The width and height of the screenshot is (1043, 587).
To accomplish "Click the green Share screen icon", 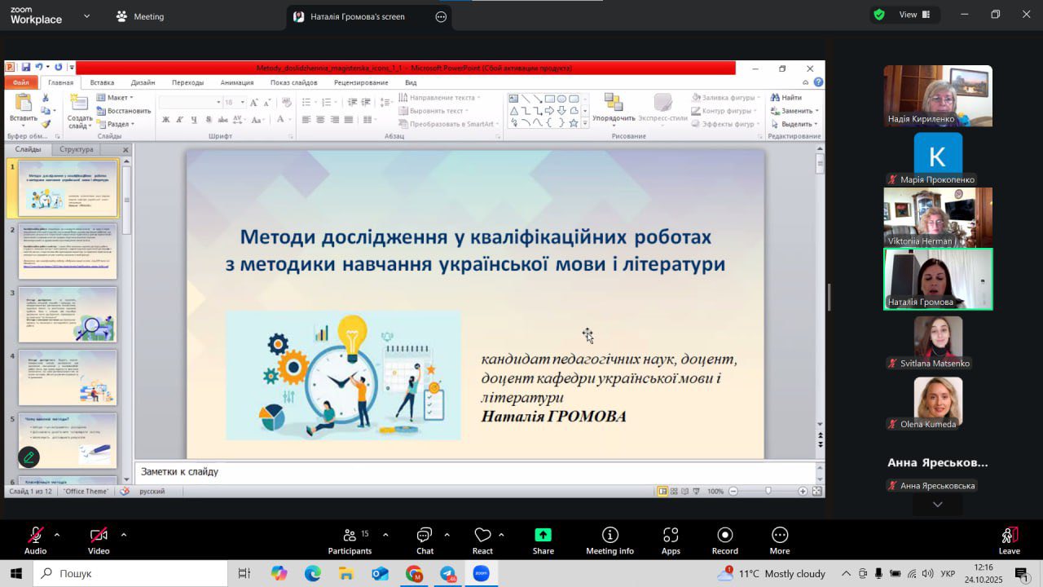I will 543,536.
